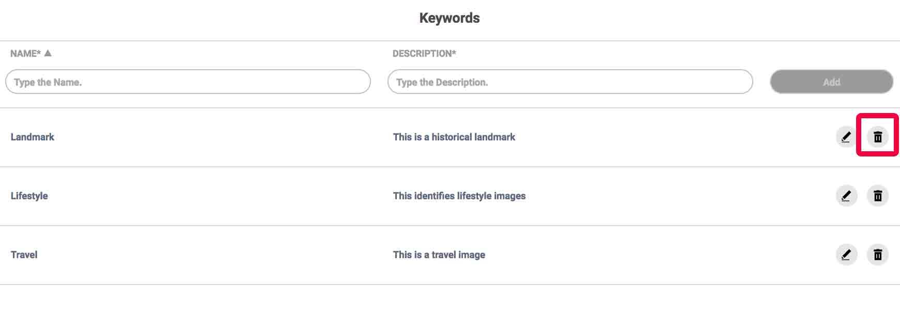Click the Lifestyle keyword name
900x317 pixels.
tap(29, 196)
